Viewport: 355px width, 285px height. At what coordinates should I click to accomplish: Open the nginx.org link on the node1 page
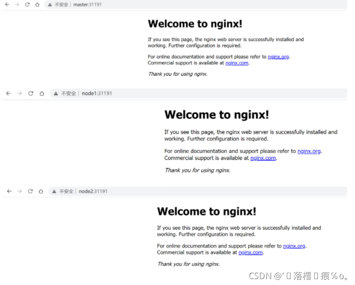309,151
